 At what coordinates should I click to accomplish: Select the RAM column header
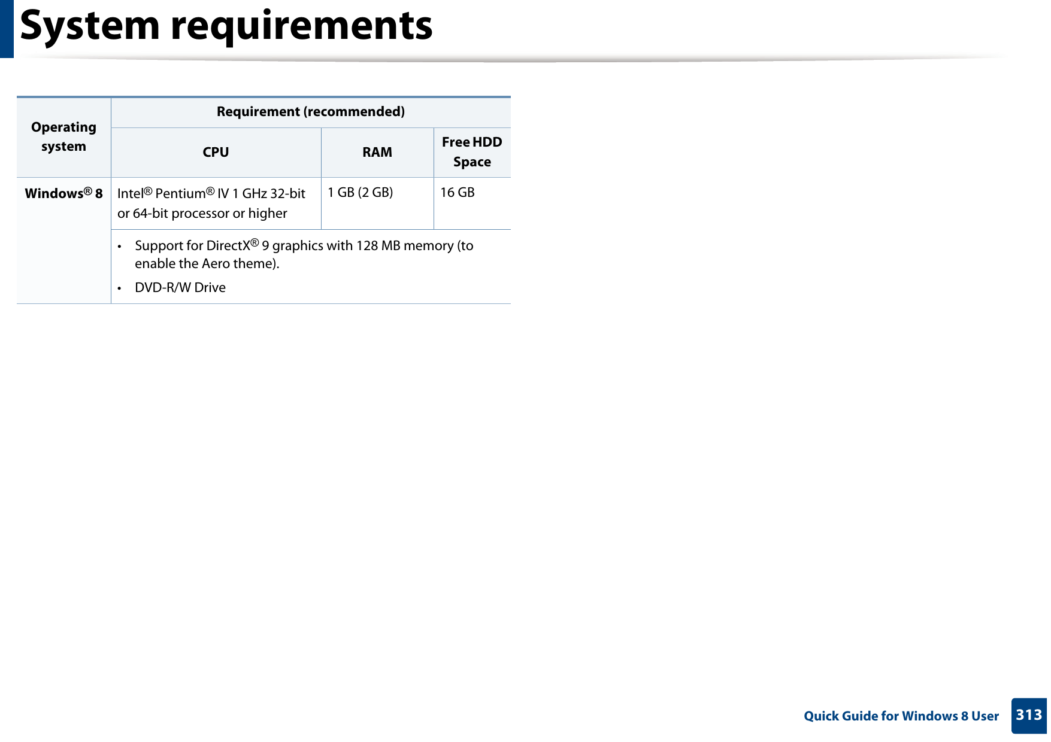tap(377, 152)
